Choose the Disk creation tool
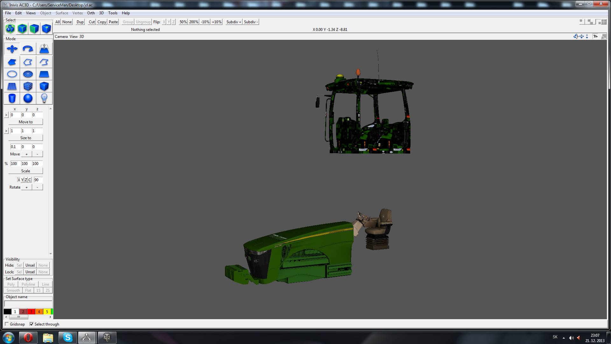611x344 pixels. 28,74
